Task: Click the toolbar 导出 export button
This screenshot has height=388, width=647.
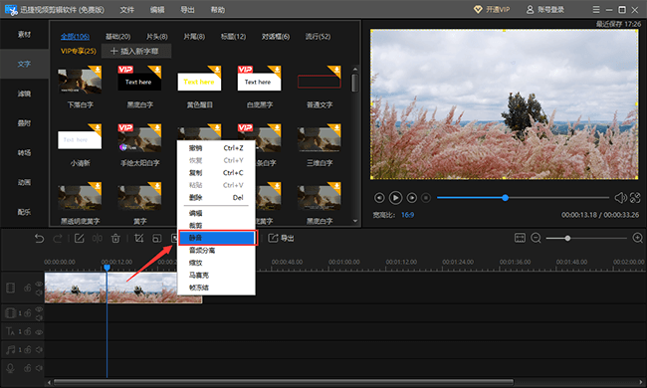Action: pos(281,239)
